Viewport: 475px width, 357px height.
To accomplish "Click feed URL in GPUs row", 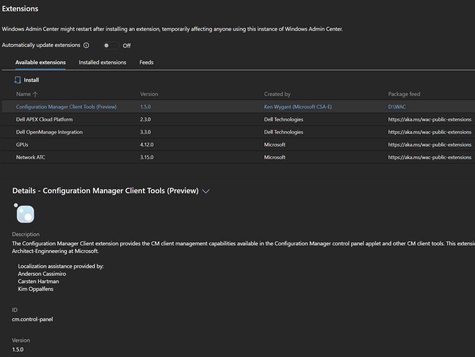I will click(430, 145).
